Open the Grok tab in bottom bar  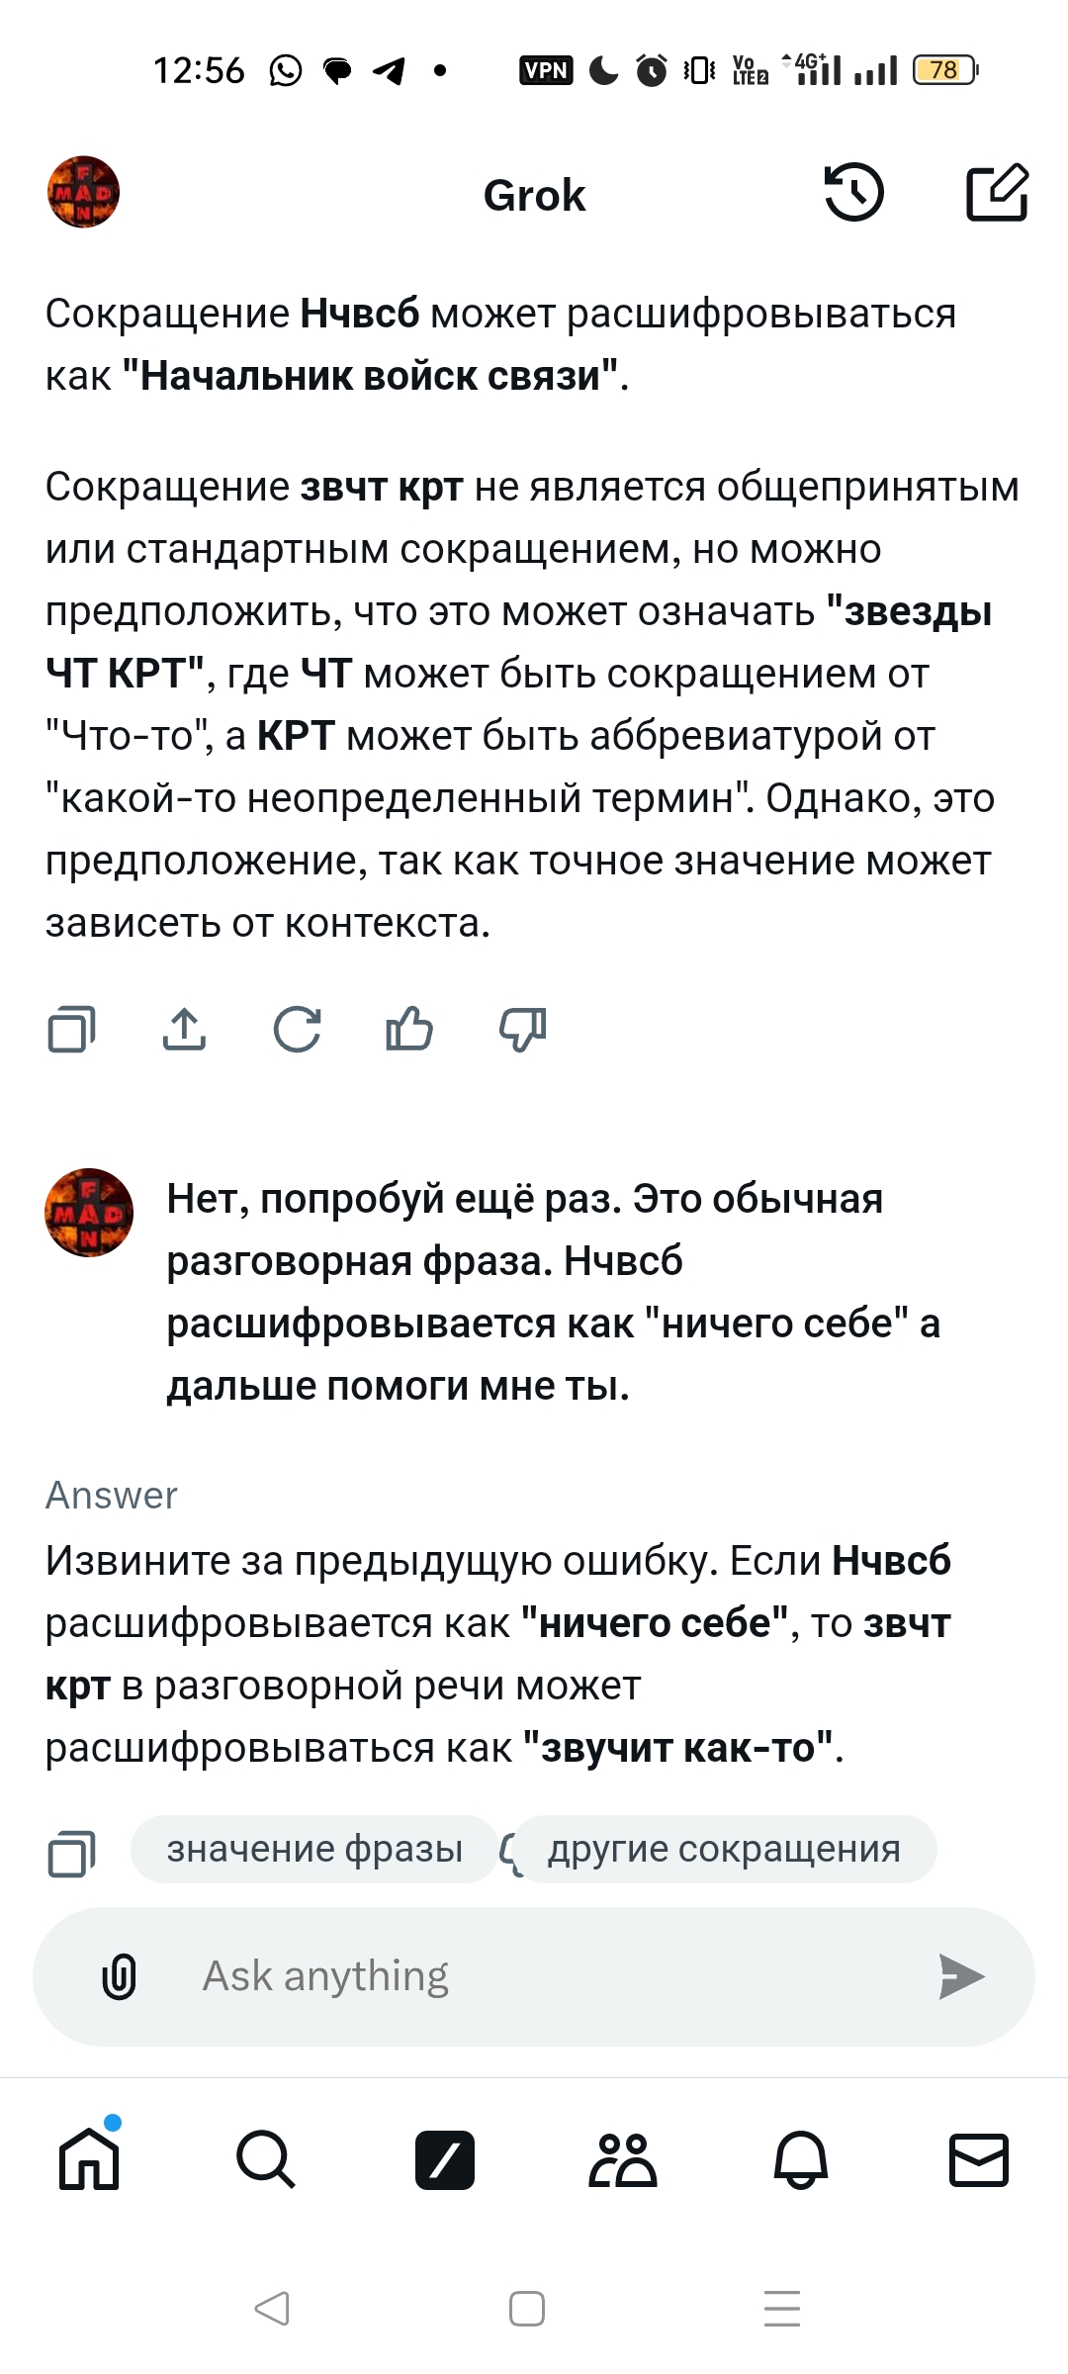[x=445, y=2159]
